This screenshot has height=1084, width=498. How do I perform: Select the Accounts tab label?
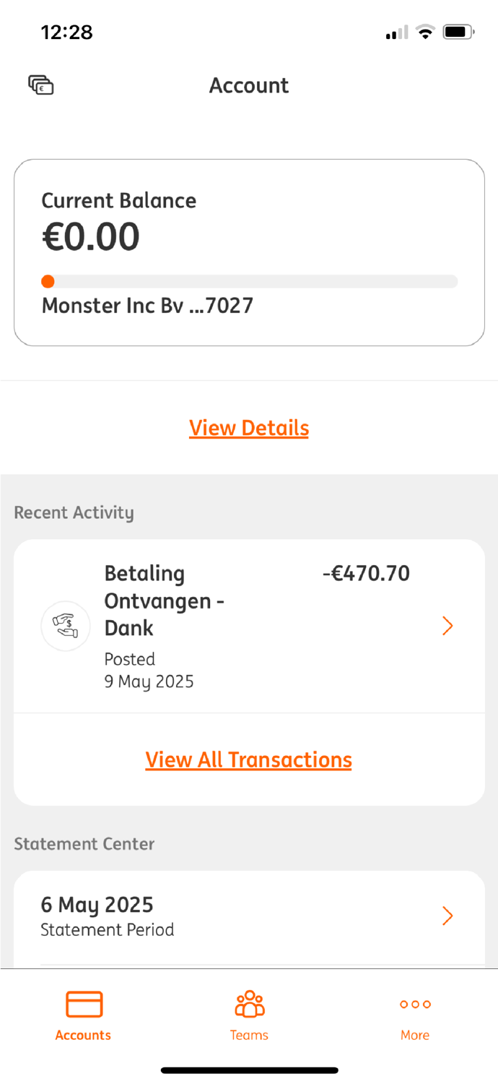tap(82, 1035)
